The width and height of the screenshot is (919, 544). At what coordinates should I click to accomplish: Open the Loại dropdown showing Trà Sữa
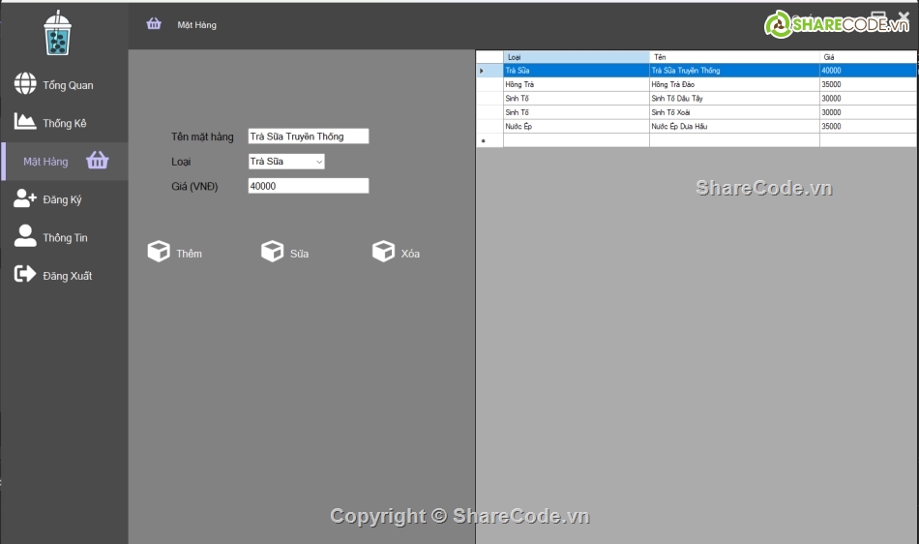pos(286,162)
